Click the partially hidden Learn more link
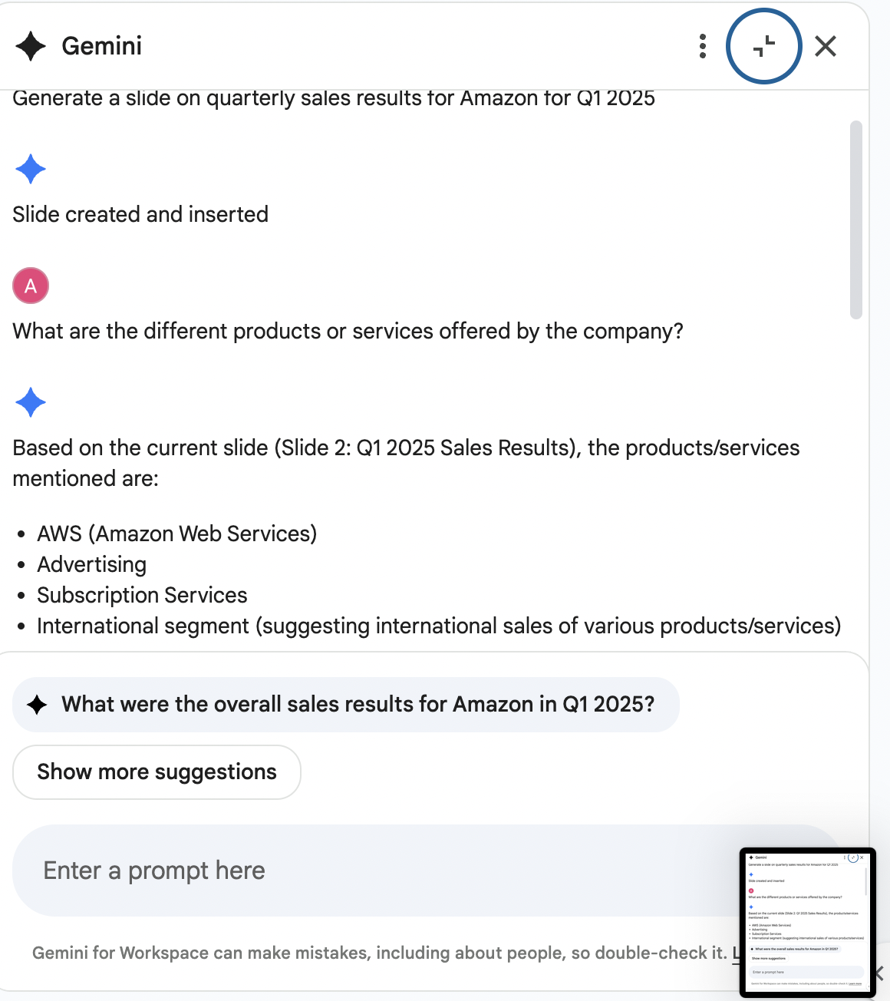This screenshot has width=890, height=1001. coord(735,953)
